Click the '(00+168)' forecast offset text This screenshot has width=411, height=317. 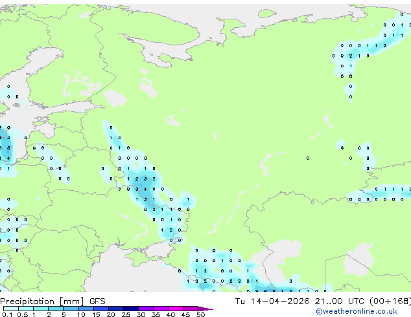coord(390,301)
